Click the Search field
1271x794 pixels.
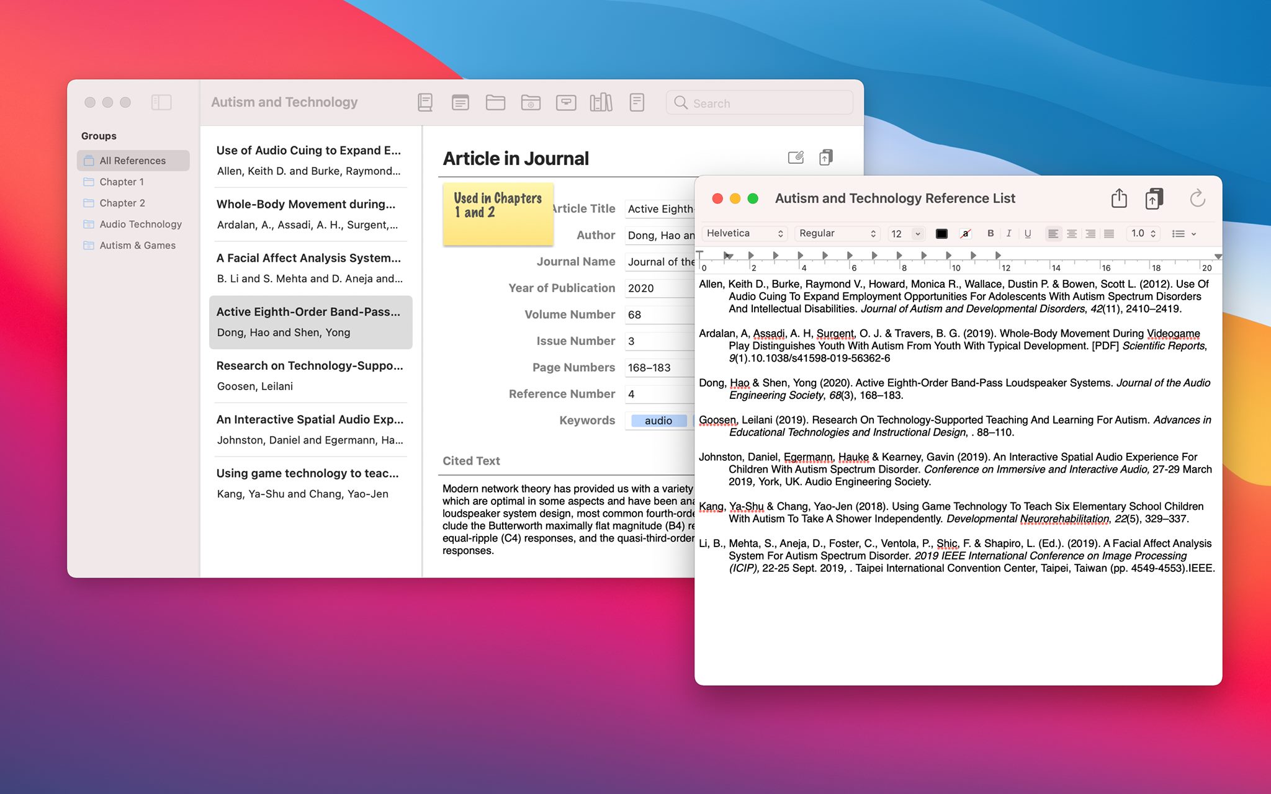[760, 103]
